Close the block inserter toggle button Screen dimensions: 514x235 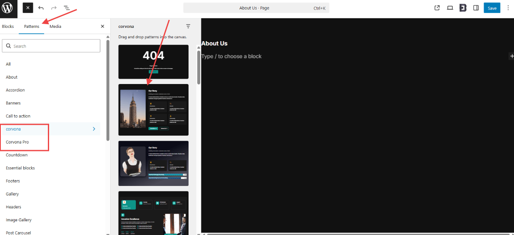(27, 8)
